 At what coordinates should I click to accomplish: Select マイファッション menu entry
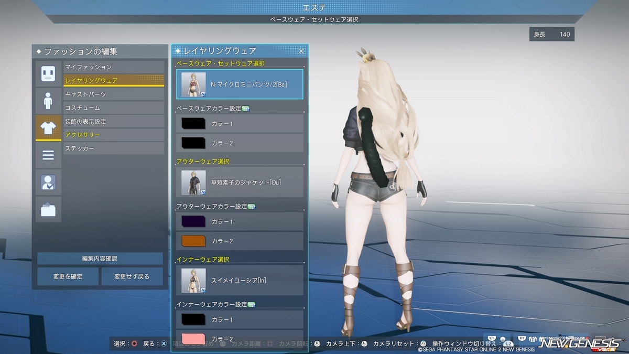click(114, 67)
